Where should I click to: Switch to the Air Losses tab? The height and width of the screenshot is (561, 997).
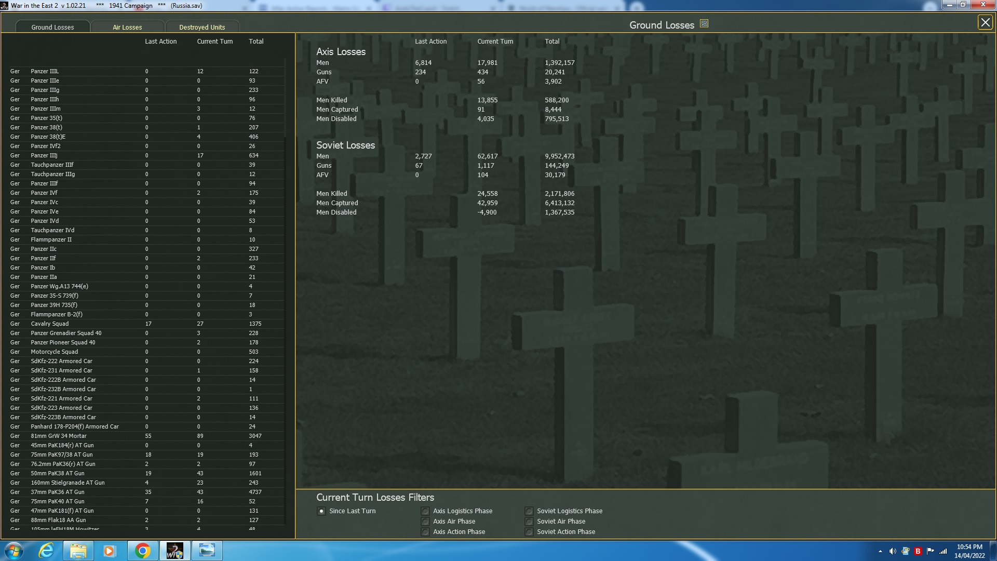point(127,27)
